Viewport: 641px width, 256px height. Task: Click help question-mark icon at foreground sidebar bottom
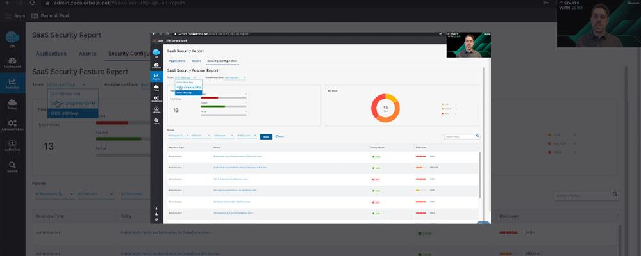[x=156, y=220]
